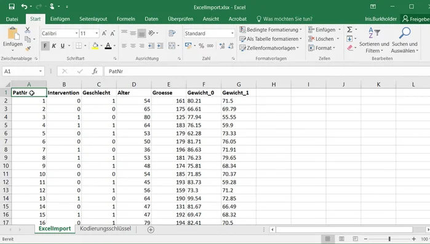
Task: Click the merge and center icon
Action: coord(172,45)
